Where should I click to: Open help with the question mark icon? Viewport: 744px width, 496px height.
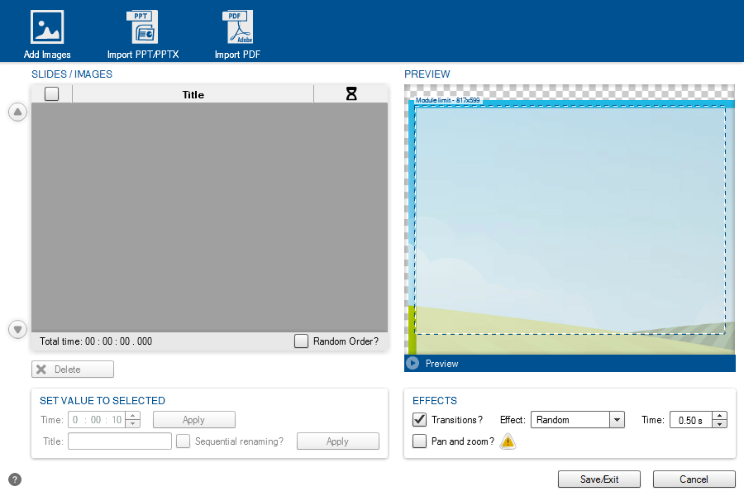15,479
